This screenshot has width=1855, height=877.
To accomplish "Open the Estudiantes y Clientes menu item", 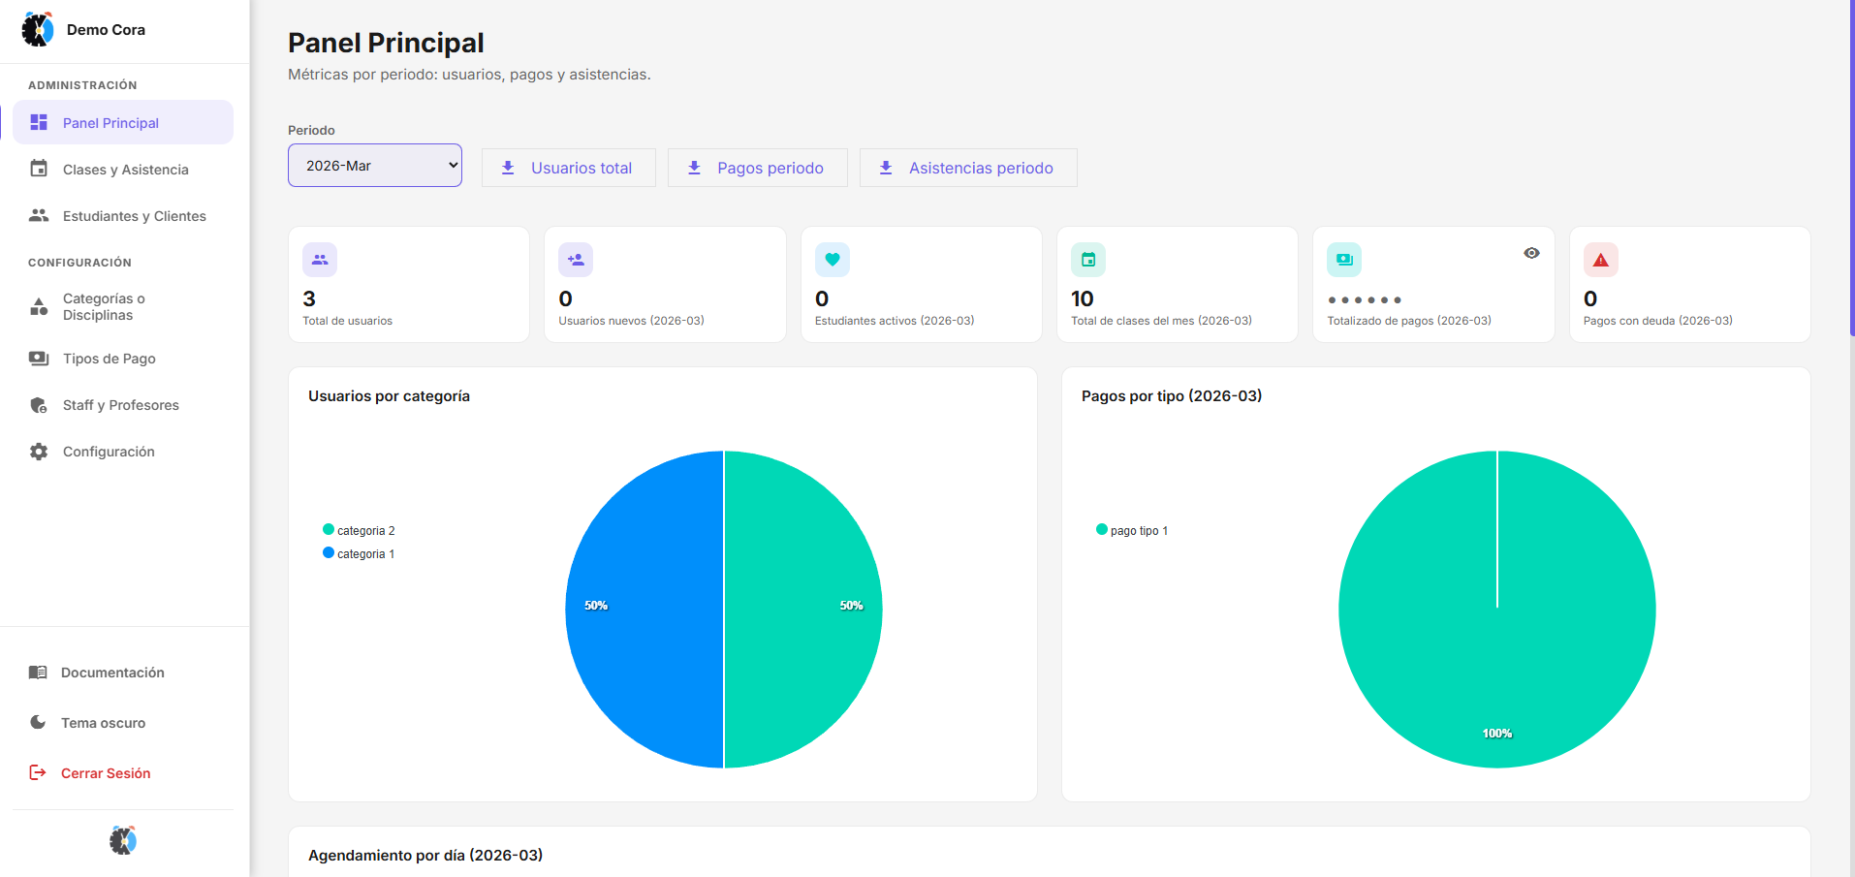I will [134, 215].
